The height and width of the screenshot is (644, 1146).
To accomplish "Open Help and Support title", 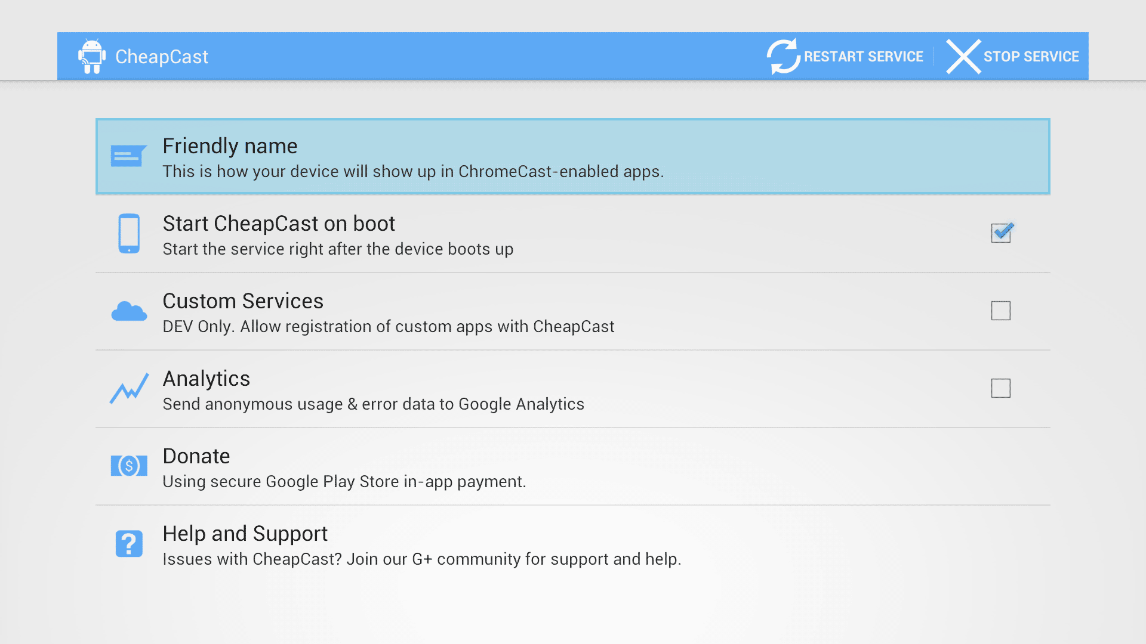I will pyautogui.click(x=245, y=534).
